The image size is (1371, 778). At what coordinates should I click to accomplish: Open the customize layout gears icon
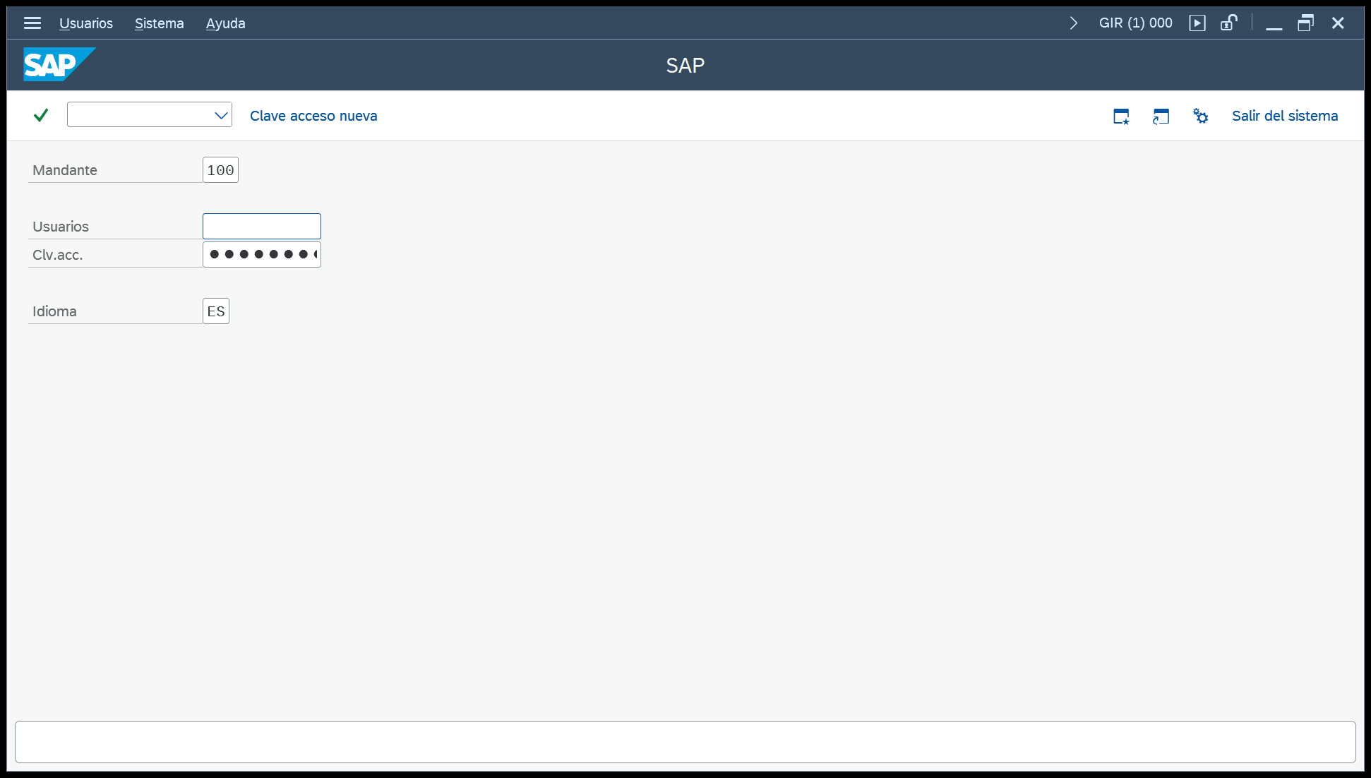[x=1200, y=116]
